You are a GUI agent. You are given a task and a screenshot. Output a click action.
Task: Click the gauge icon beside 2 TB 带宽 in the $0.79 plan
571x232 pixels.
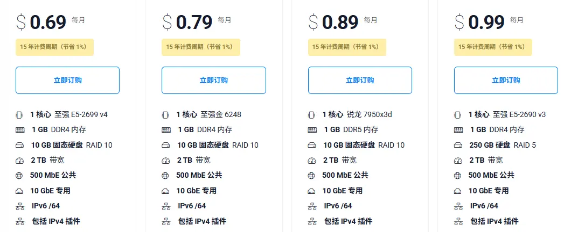(x=166, y=161)
